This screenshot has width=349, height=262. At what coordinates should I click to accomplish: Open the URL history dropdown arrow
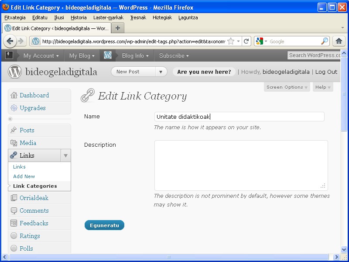(x=238, y=41)
